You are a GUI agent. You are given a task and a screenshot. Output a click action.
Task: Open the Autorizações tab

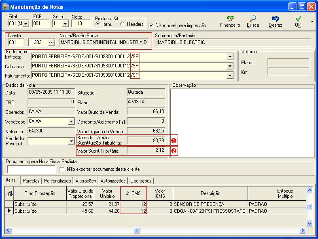pyautogui.click(x=113, y=181)
